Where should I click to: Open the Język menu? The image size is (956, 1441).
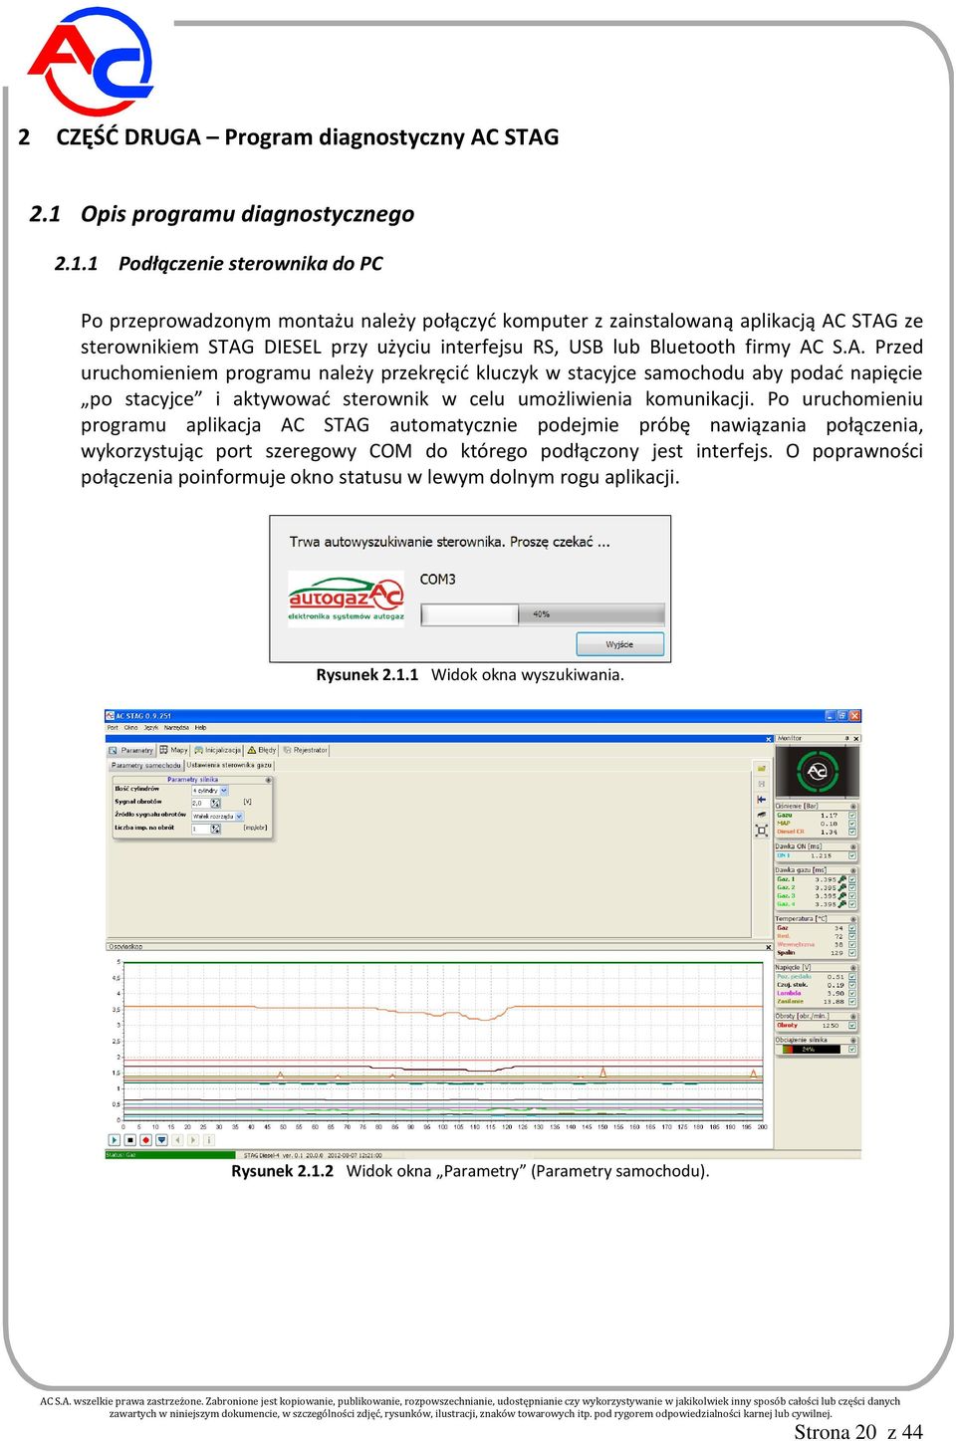(x=151, y=728)
